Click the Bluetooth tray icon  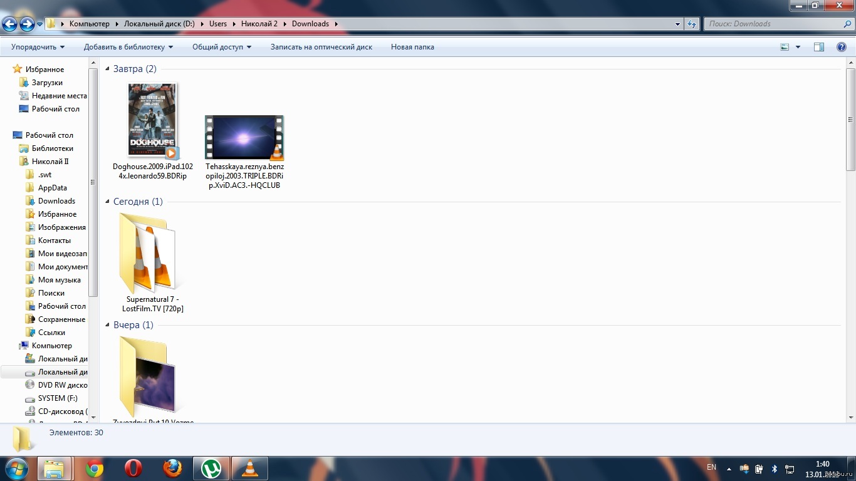[x=774, y=468]
